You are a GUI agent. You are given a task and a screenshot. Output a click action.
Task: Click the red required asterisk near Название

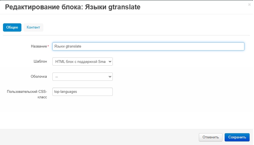(48, 47)
